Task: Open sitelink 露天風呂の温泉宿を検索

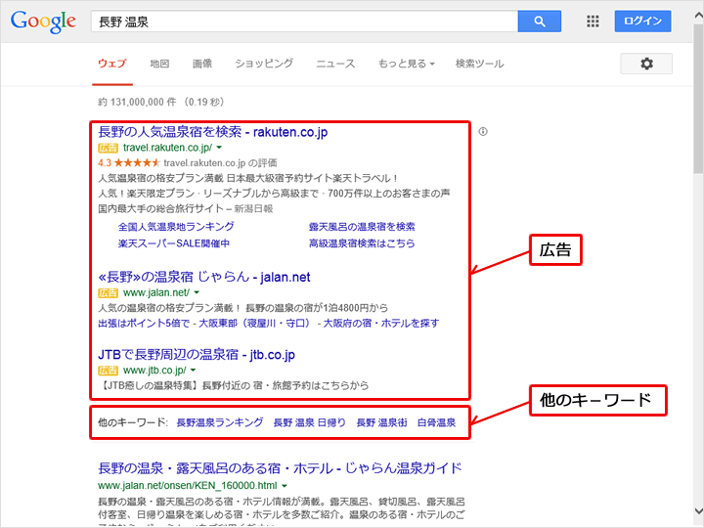Action: 362,226
